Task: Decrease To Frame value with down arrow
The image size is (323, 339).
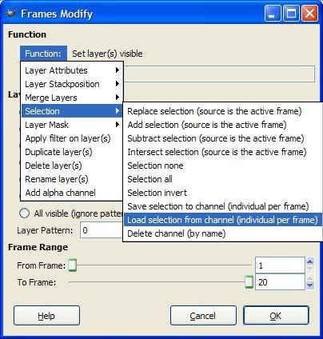Action: (x=310, y=285)
